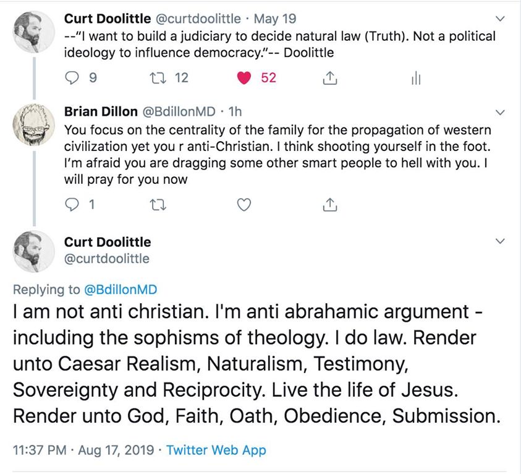Unlike the tweet with 52 likes
This screenshot has height=474, width=521.
pyautogui.click(x=245, y=78)
